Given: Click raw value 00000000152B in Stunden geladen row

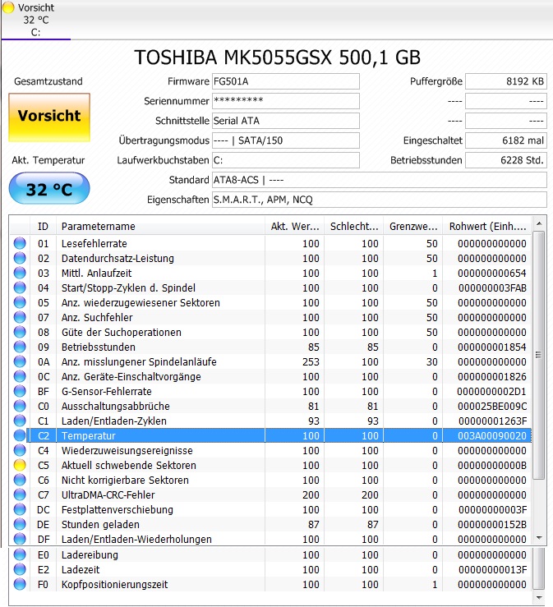Looking at the screenshot, I should click(492, 525).
